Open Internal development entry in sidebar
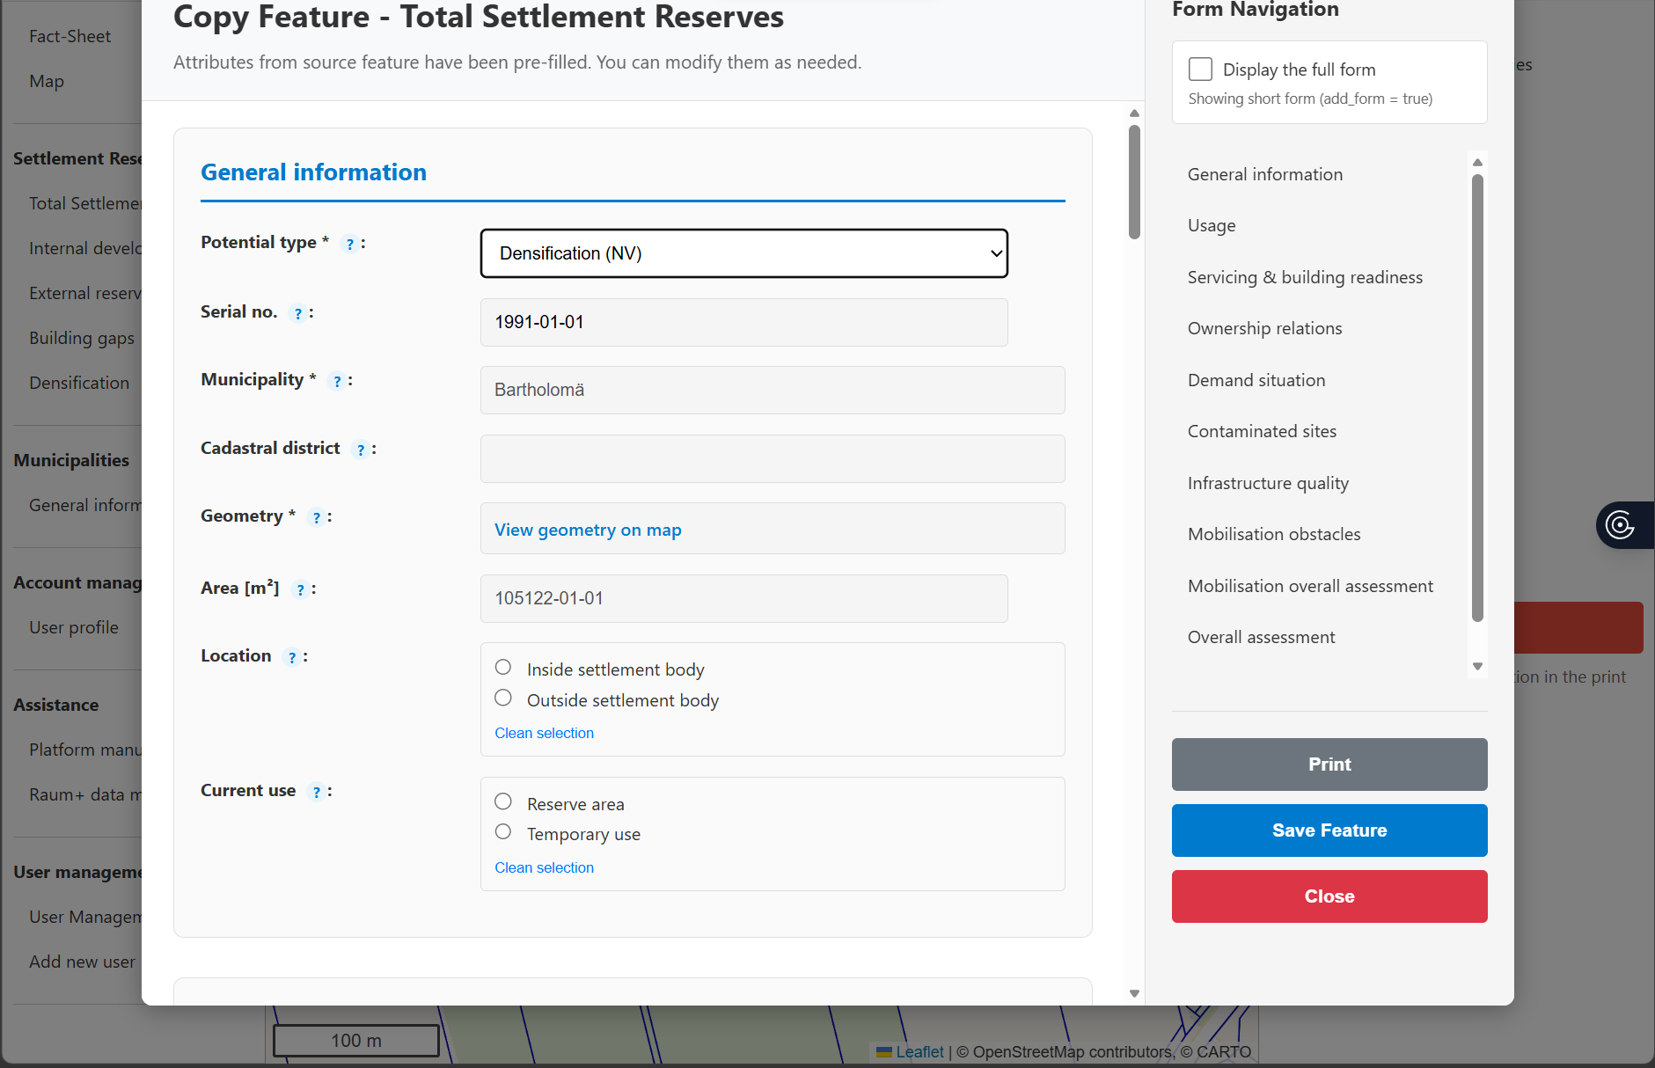The height and width of the screenshot is (1068, 1655). click(84, 248)
